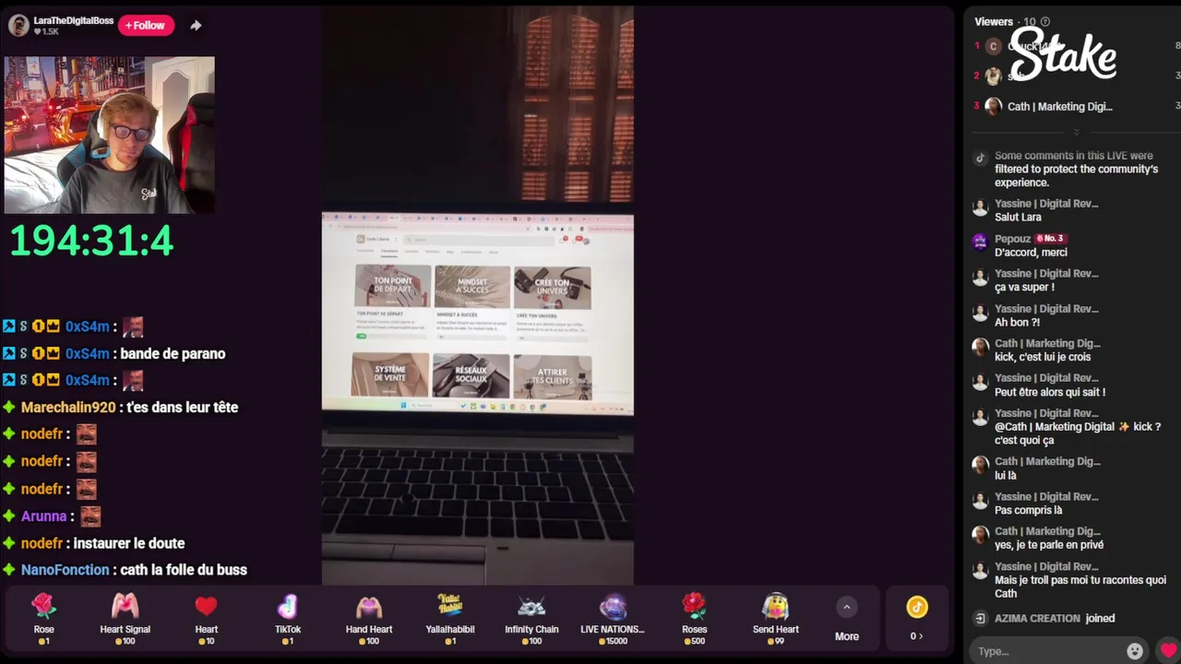Open Pepouz No. 3 rank badge

coord(1050,239)
